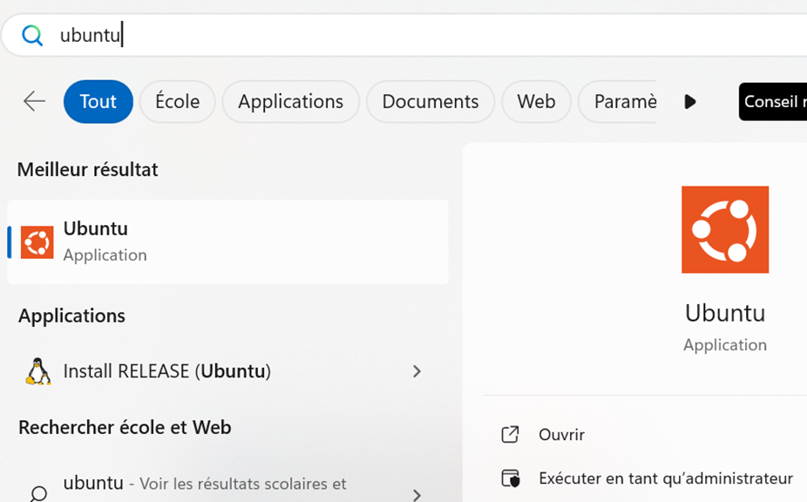
Task: Go back using the left arrow
Action: coord(35,101)
